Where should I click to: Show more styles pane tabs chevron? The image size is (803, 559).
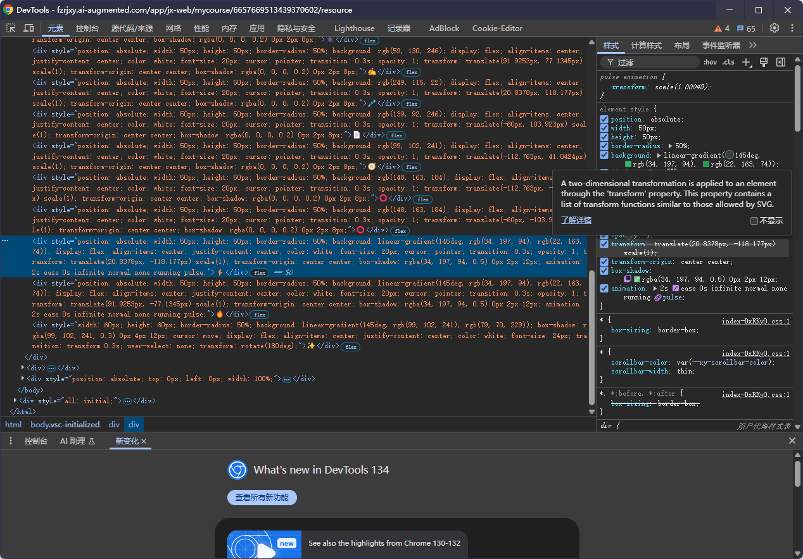click(752, 46)
